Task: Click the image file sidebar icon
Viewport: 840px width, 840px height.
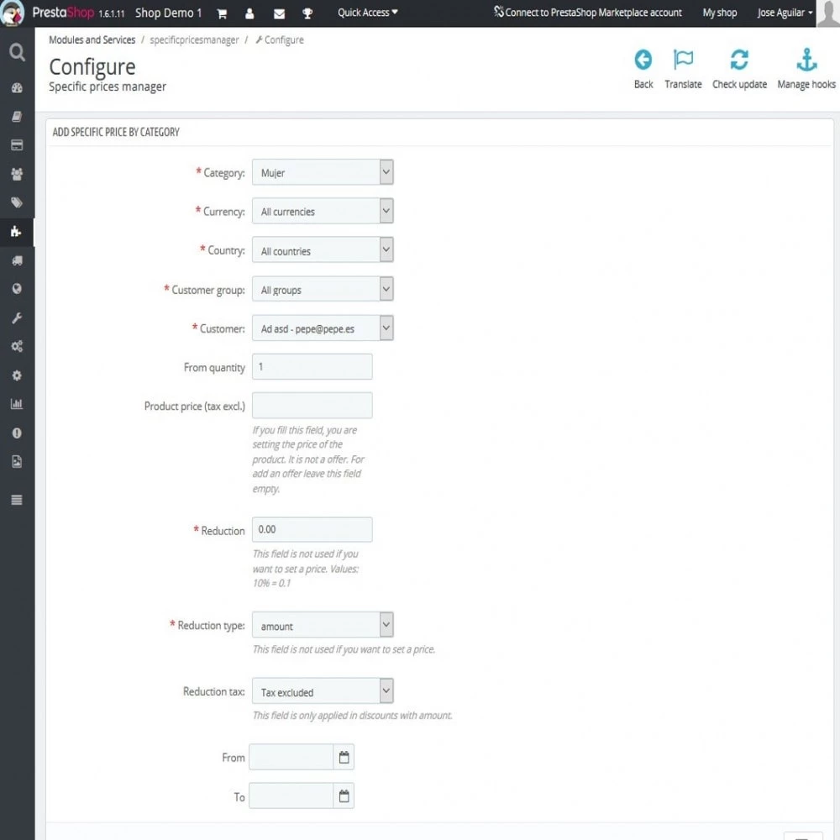Action: tap(17, 461)
